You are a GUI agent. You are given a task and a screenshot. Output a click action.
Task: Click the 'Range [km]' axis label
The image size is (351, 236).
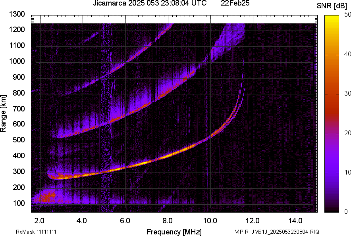click(x=3, y=113)
